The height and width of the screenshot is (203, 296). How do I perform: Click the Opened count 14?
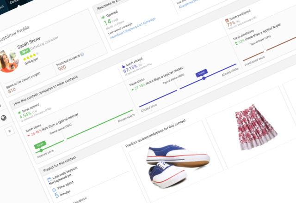coord(107,22)
